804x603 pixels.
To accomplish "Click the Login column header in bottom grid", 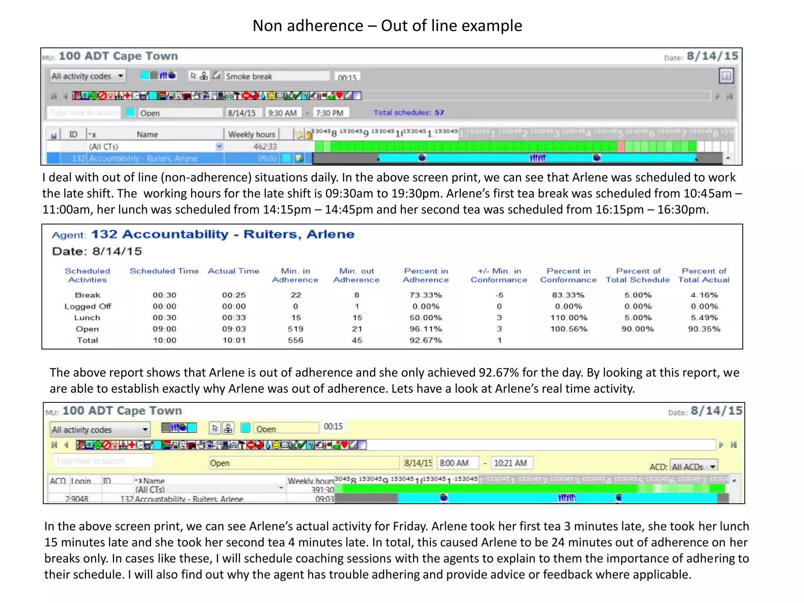I will [81, 481].
